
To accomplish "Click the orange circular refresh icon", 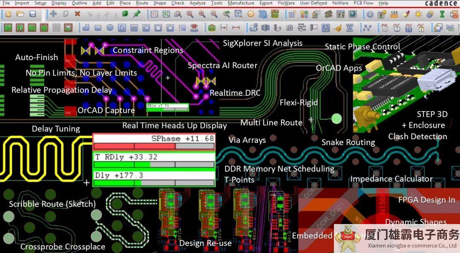I will (250, 14).
